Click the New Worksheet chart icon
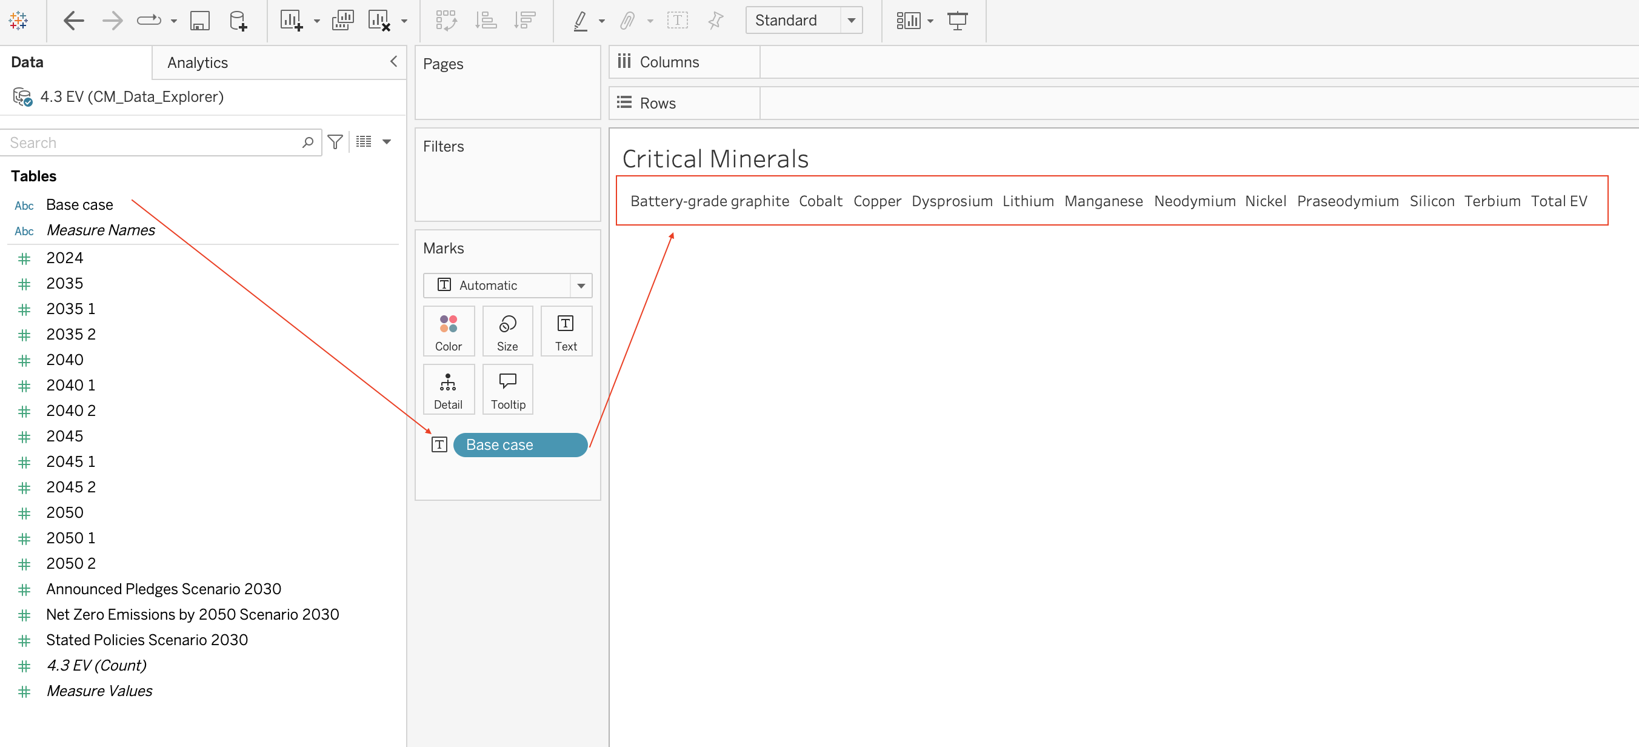This screenshot has height=747, width=1639. pos(292,21)
